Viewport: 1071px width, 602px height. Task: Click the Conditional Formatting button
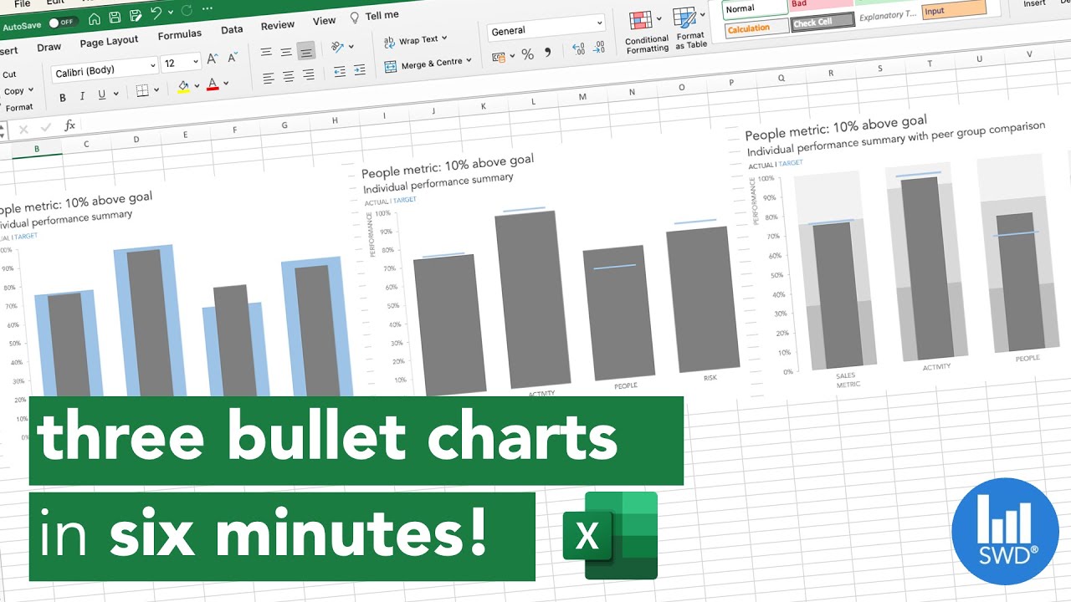click(x=646, y=32)
